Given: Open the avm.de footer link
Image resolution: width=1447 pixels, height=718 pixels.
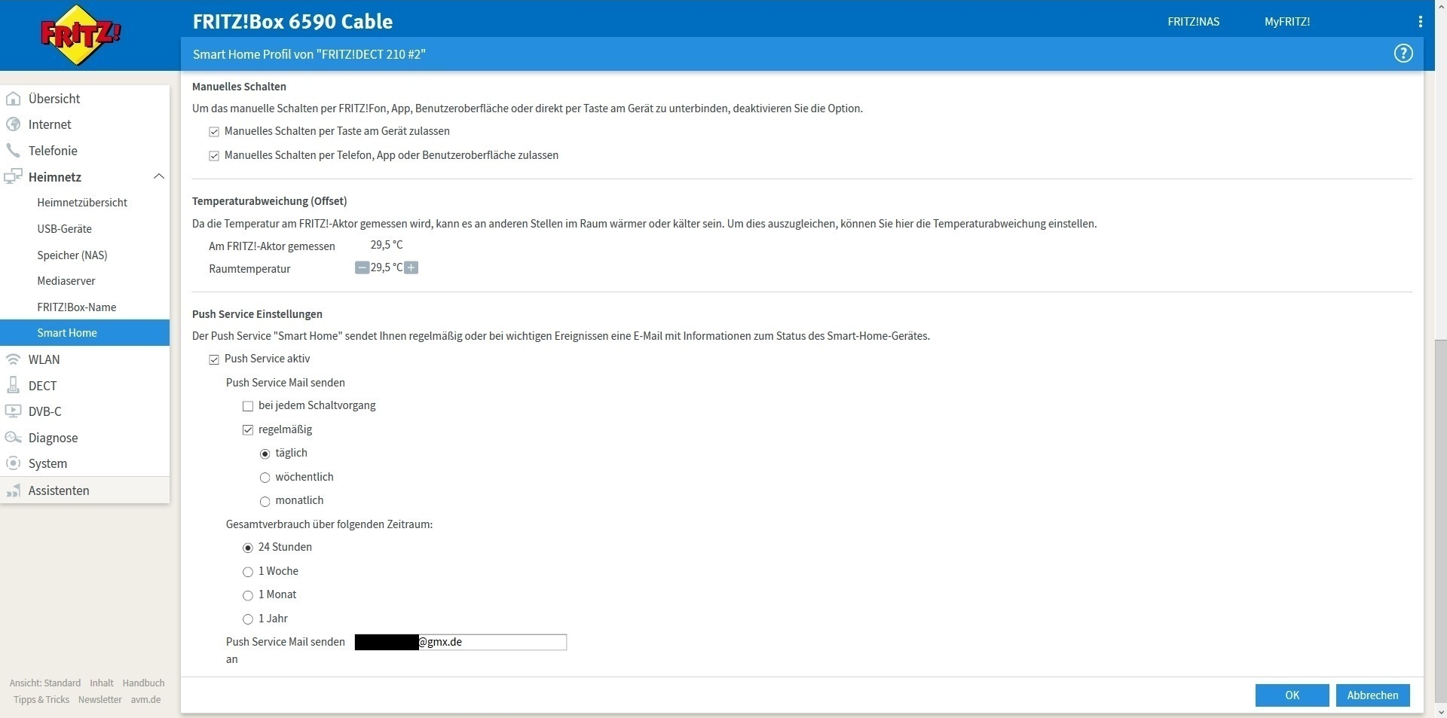Looking at the screenshot, I should [x=145, y=700].
